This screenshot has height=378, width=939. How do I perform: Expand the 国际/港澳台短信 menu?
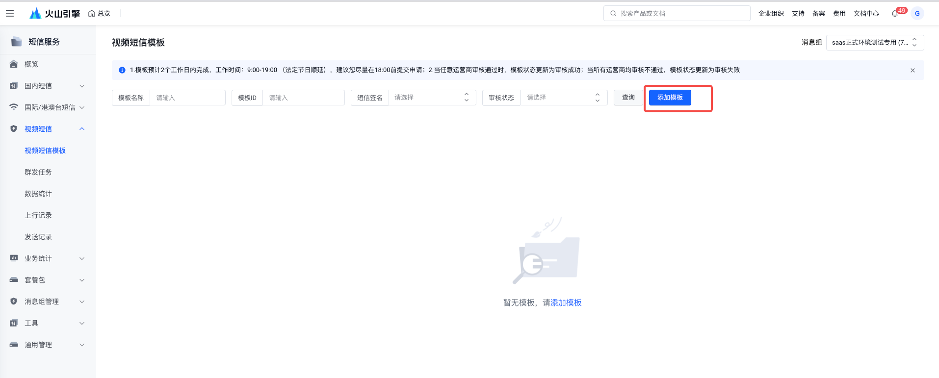click(x=82, y=107)
